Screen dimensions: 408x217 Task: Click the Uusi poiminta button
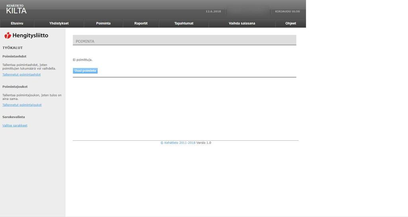[85, 71]
